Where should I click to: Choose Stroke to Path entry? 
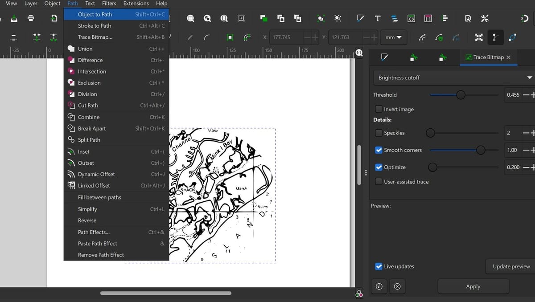pyautogui.click(x=116, y=26)
